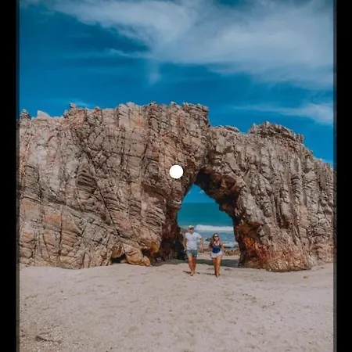
Task: Click the breaking white wave behind the couple
Action: pos(214,228)
